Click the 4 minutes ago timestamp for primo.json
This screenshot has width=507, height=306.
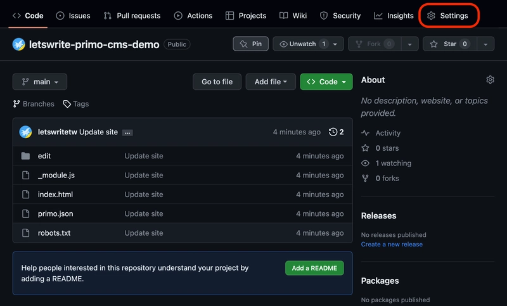320,214
